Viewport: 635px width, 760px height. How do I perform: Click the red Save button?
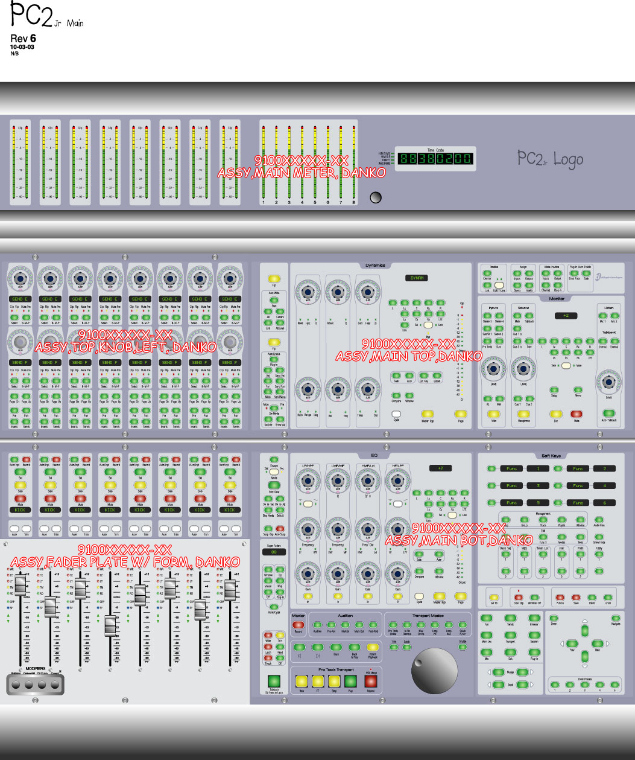[576, 598]
